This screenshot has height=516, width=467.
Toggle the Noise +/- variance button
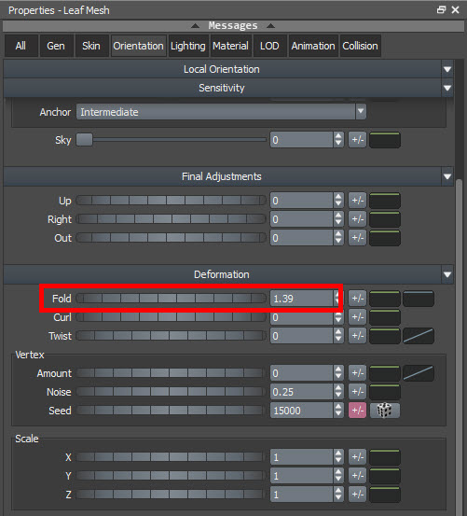click(358, 392)
